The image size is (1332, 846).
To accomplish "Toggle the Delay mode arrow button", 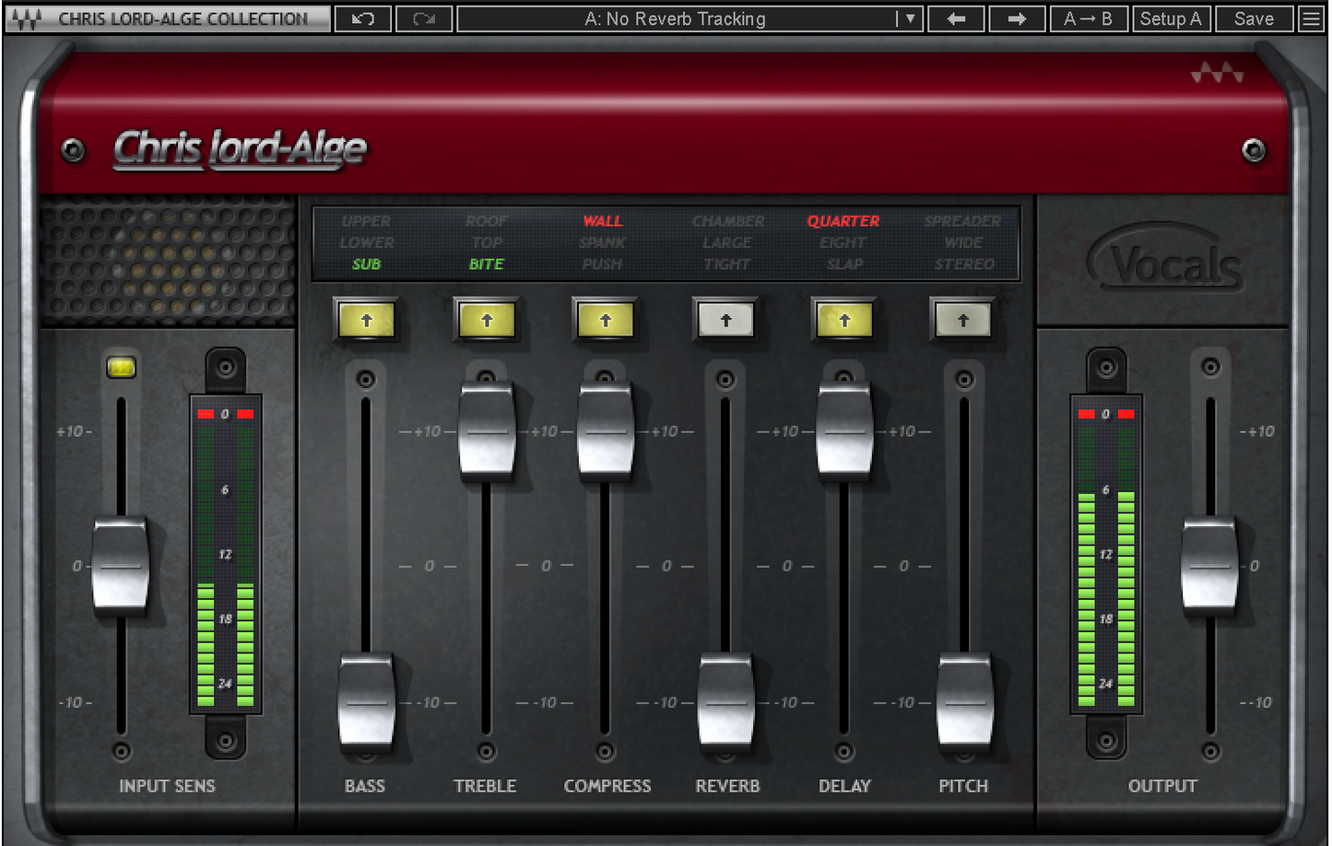I will click(844, 321).
